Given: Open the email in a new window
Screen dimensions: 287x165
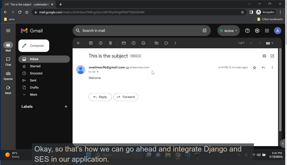Looking at the screenshot, I should 272,56.
